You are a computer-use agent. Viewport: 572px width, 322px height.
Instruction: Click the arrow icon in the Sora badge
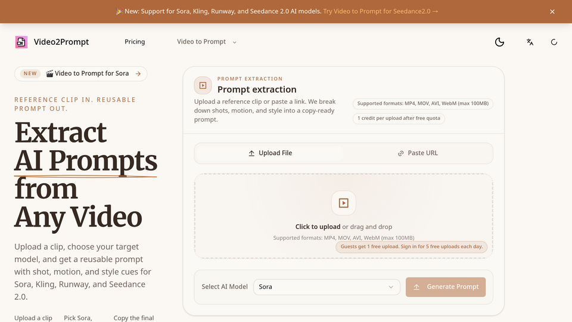[x=138, y=74]
